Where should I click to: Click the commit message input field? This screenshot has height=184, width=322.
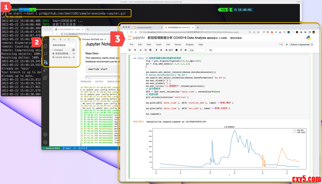(63, 45)
